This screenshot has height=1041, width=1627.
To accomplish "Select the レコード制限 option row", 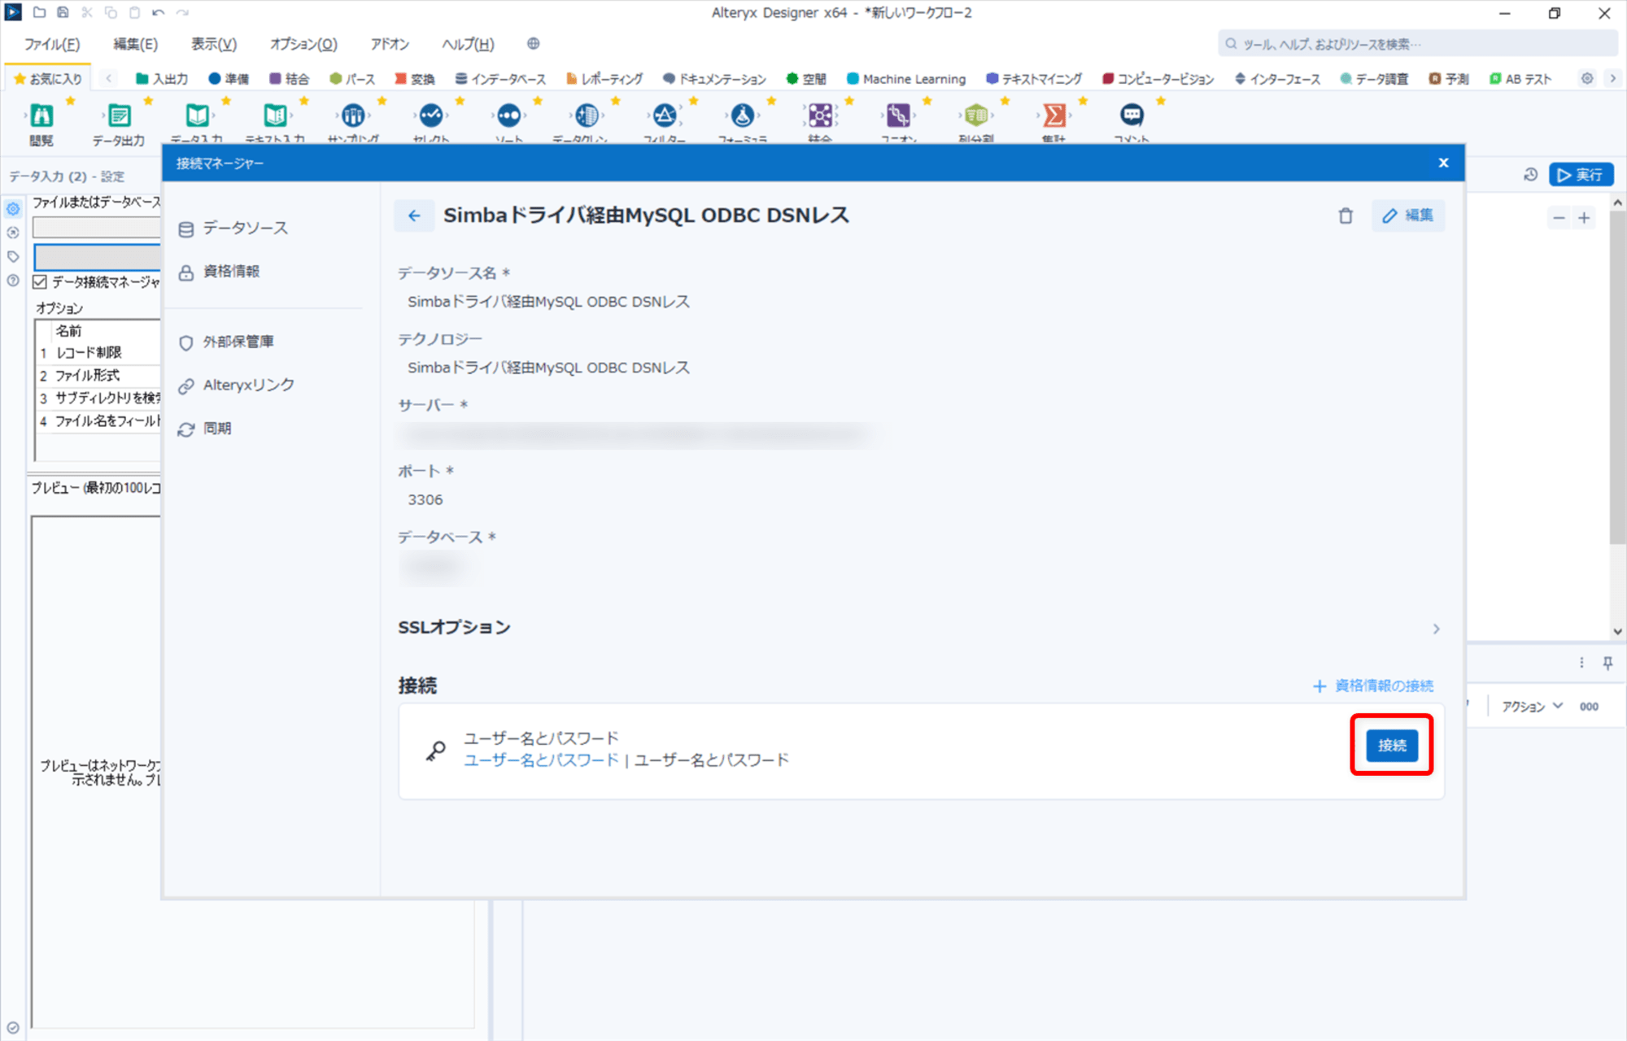I will [98, 353].
